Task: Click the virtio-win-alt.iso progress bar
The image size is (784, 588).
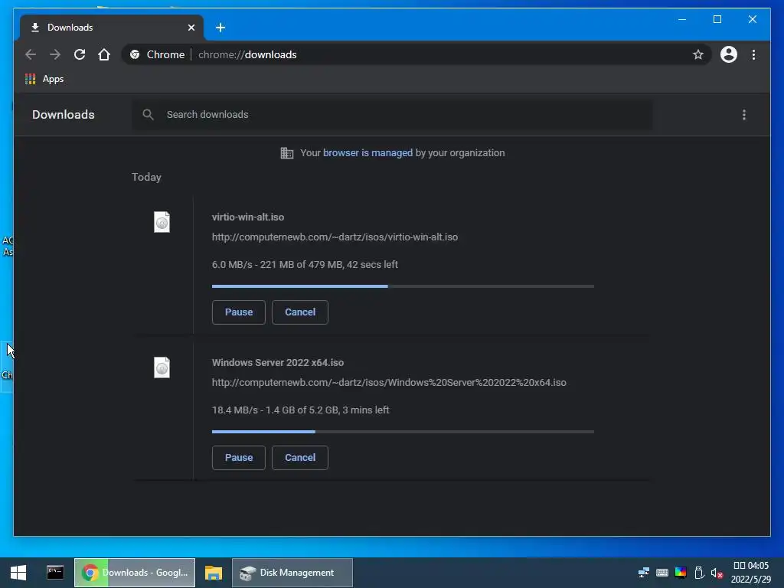Action: (403, 286)
